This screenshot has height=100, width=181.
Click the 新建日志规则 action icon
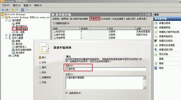[156, 41]
